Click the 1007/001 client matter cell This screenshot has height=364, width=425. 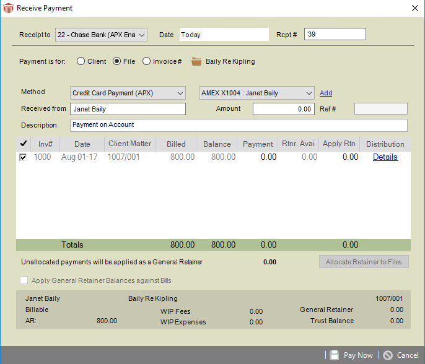(124, 157)
